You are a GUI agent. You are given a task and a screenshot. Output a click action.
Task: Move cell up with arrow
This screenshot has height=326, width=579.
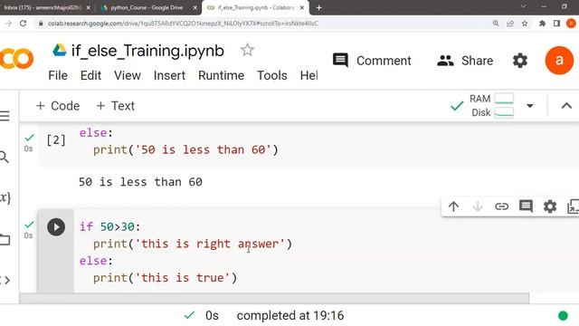click(453, 206)
